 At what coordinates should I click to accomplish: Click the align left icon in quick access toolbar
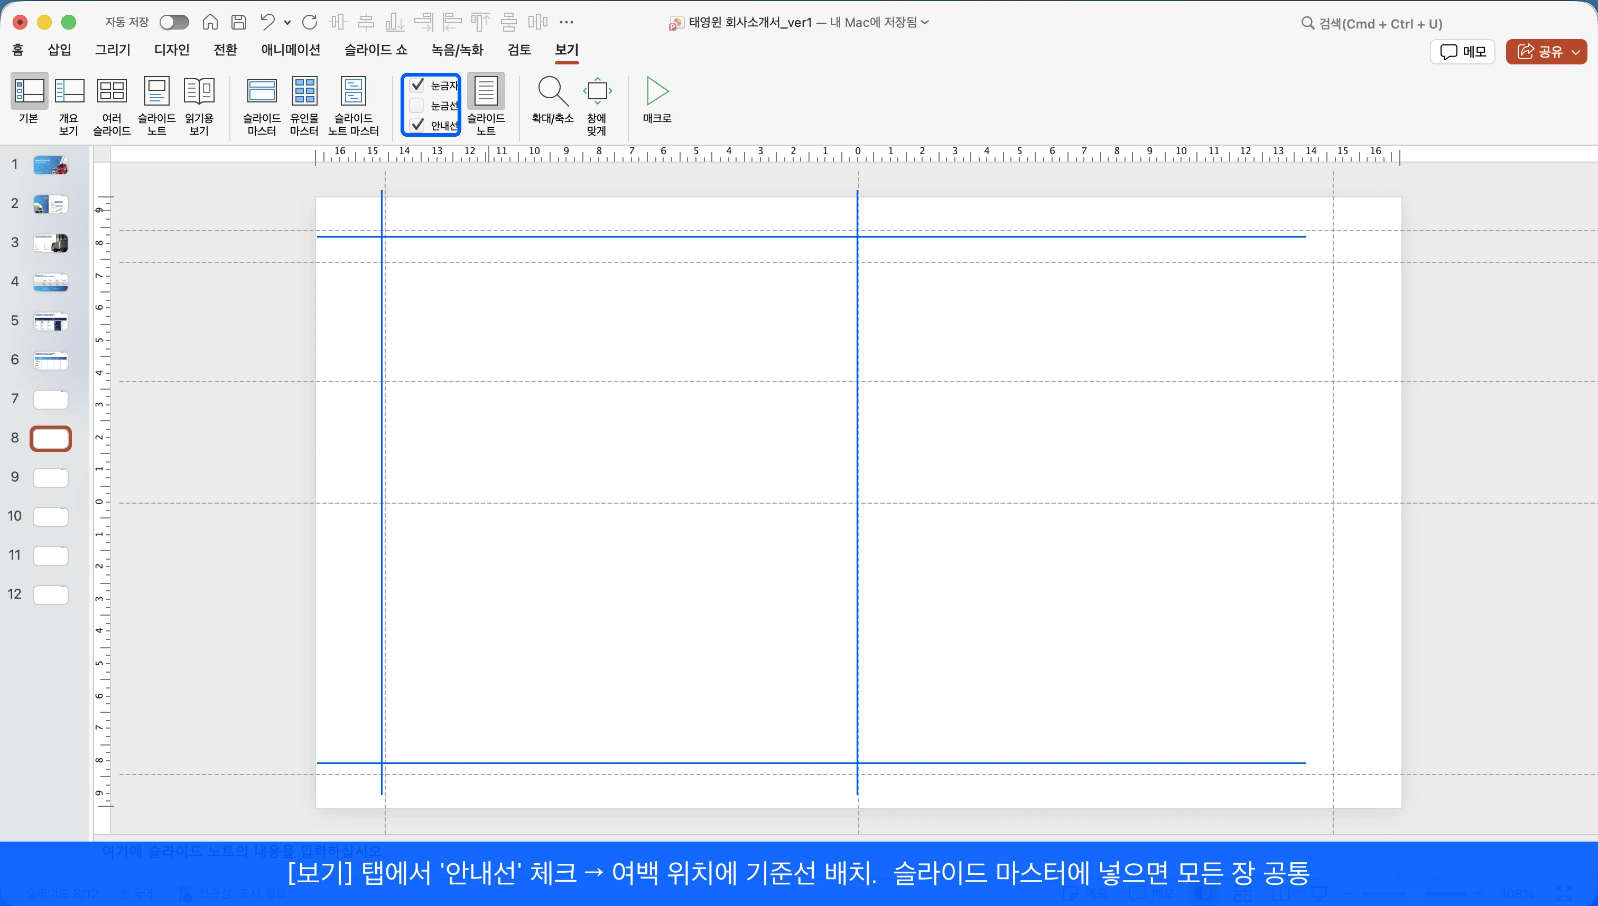[452, 22]
